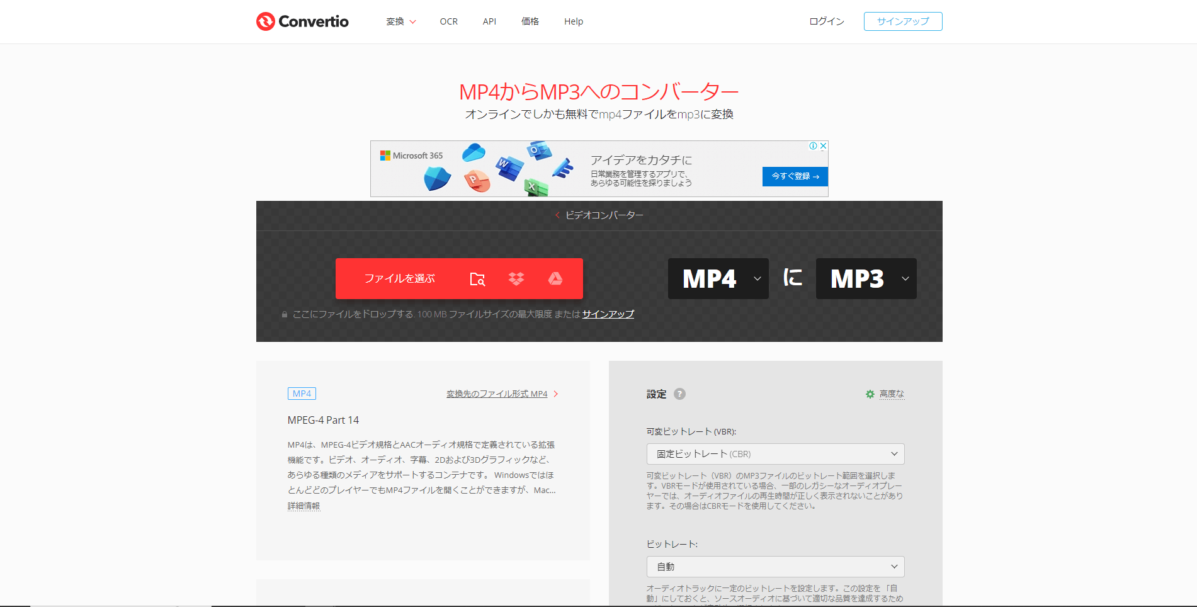1197x607 pixels.
Task: Click 詳細情報 link
Action: click(304, 506)
